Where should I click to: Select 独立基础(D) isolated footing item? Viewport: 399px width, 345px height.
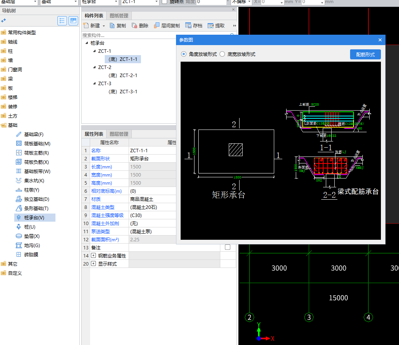coord(33,199)
